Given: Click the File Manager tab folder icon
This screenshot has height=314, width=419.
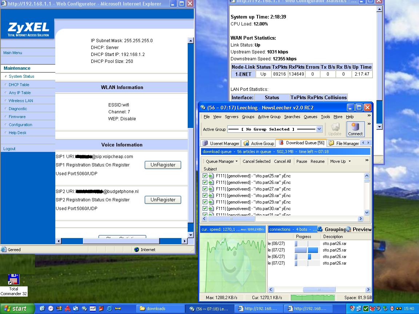Looking at the screenshot, I should pyautogui.click(x=331, y=143).
